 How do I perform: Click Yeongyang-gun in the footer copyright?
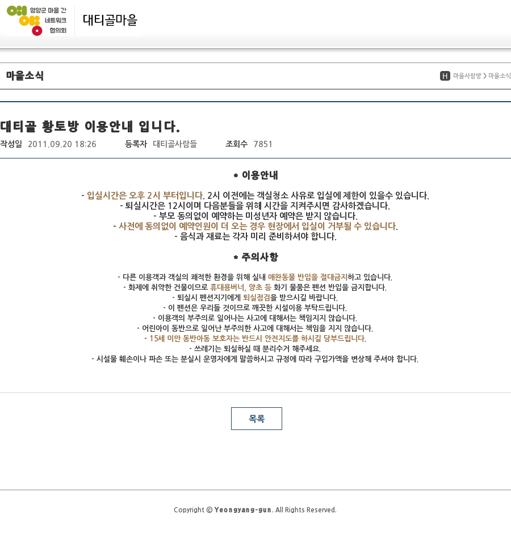[x=242, y=510]
